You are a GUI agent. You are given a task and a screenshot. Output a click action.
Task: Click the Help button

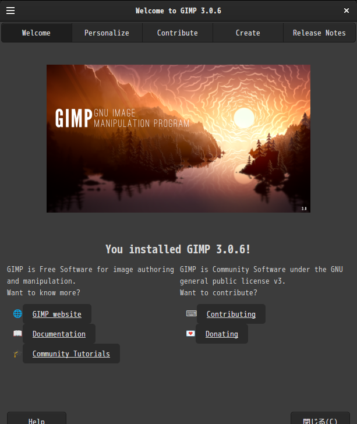tap(37, 419)
